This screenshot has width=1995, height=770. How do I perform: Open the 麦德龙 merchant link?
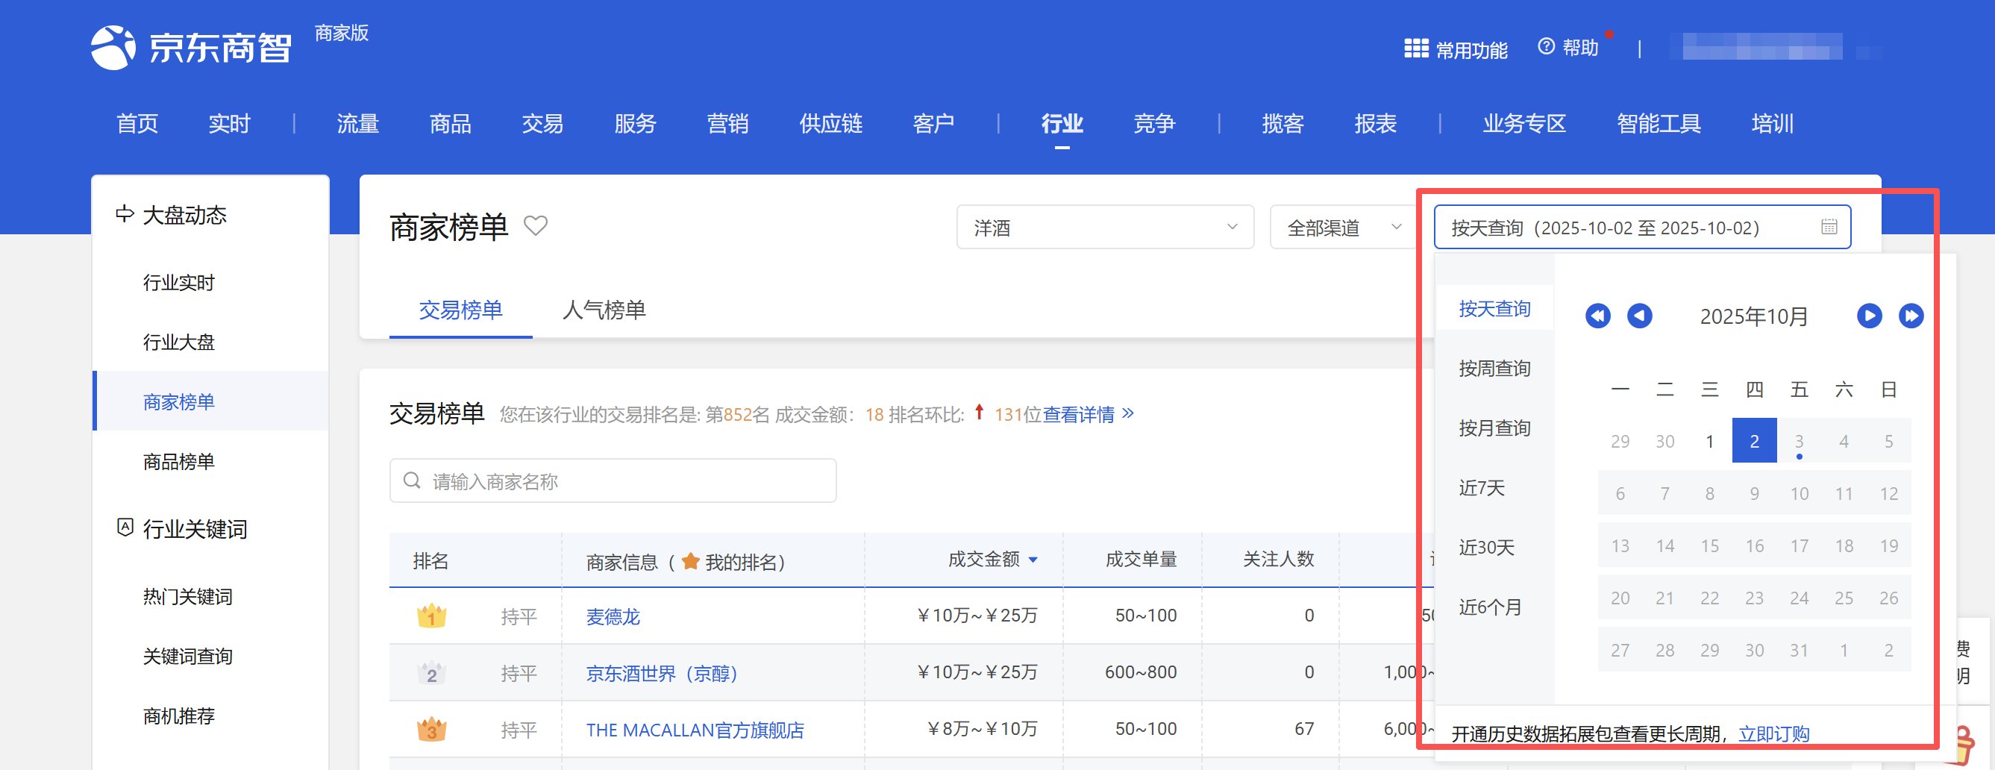point(613,616)
